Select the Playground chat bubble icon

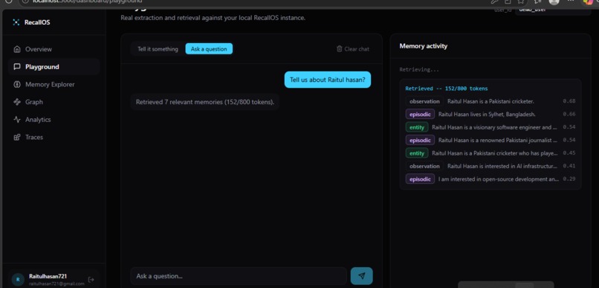[17, 66]
